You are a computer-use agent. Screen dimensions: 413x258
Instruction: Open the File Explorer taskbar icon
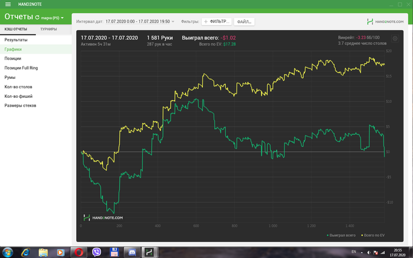[43, 253]
